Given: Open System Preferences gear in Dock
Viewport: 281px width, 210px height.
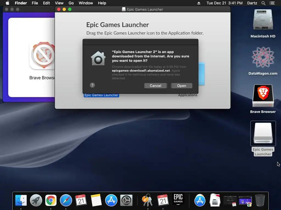Looking at the screenshot, I should click(x=126, y=200).
